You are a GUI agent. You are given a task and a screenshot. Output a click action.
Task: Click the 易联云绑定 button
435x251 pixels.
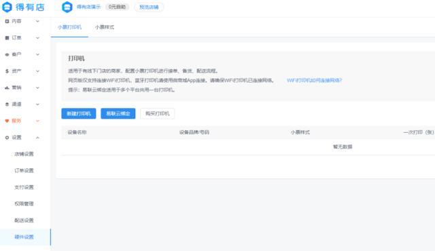[118, 113]
